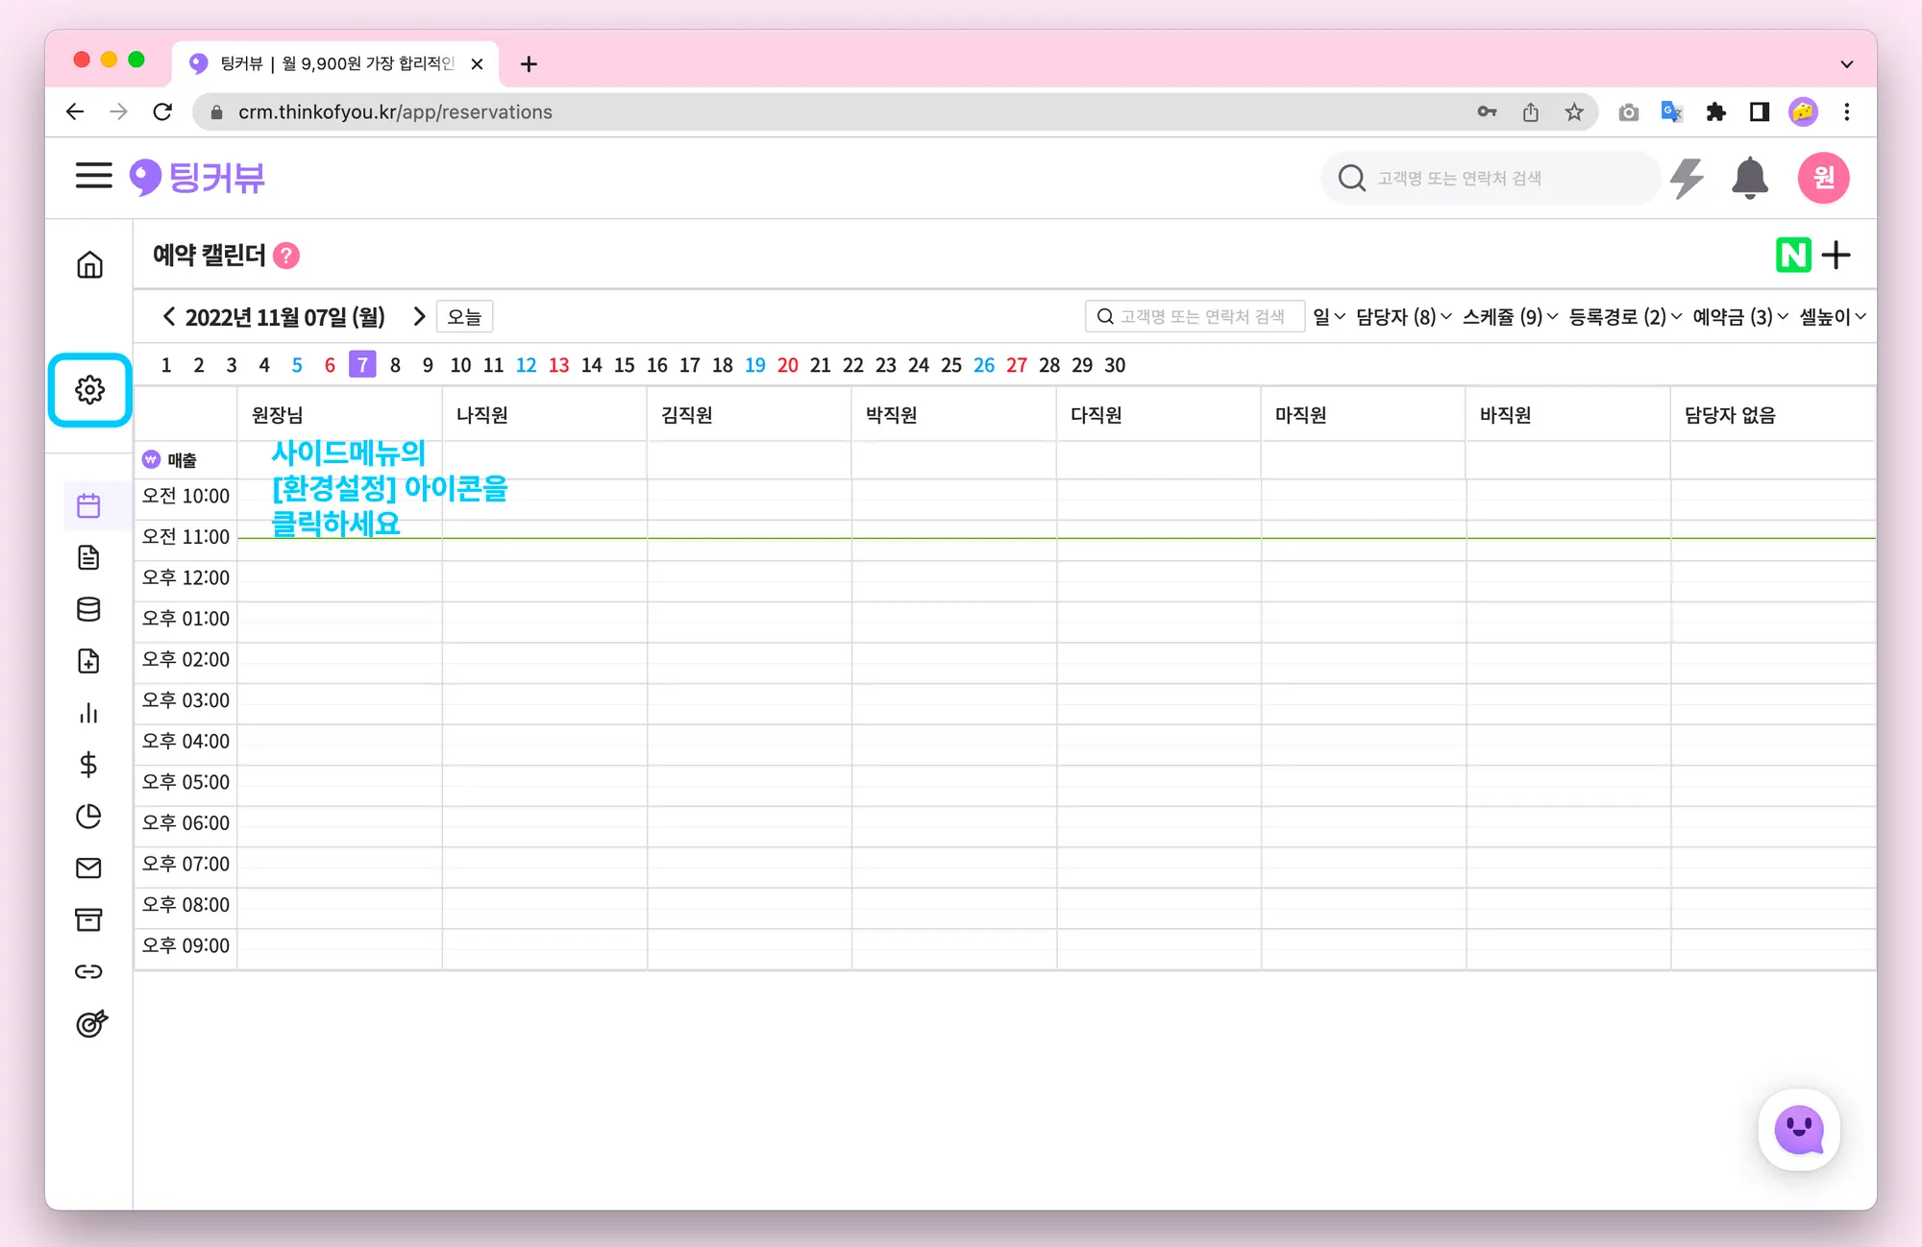Go to next day arrow

click(x=419, y=317)
